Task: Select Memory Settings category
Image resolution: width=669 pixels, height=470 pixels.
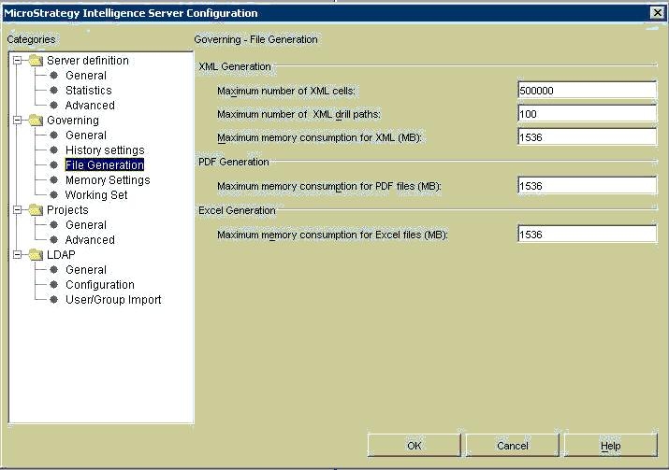Action: click(x=108, y=179)
